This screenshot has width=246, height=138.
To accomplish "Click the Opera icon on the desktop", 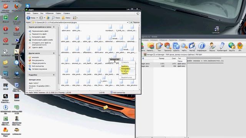I will pos(5,29).
